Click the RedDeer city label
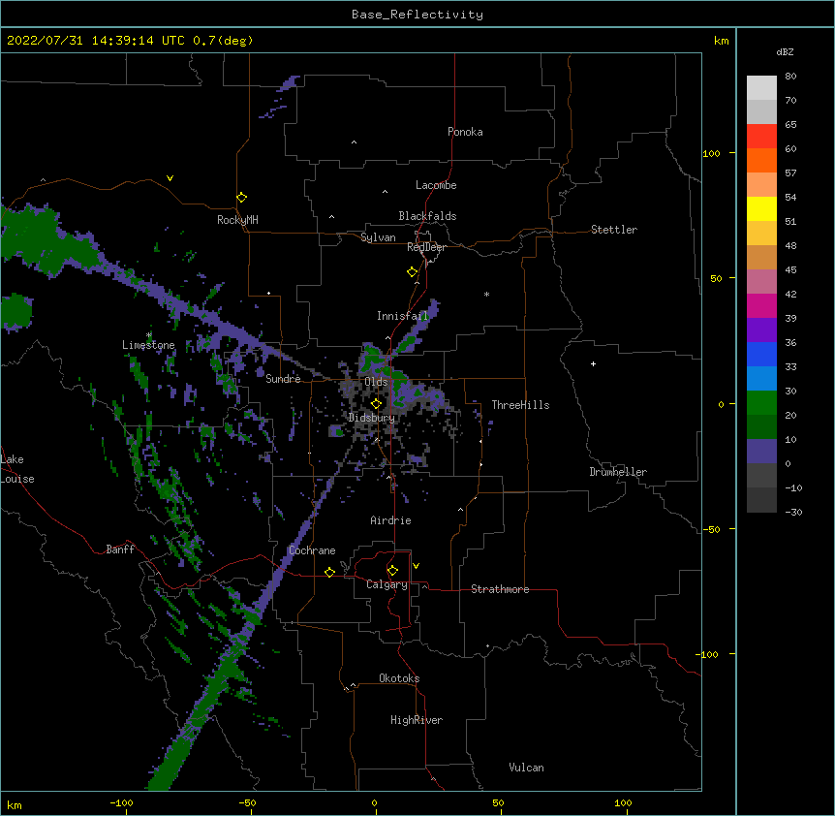Image resolution: width=835 pixels, height=816 pixels. pos(426,247)
